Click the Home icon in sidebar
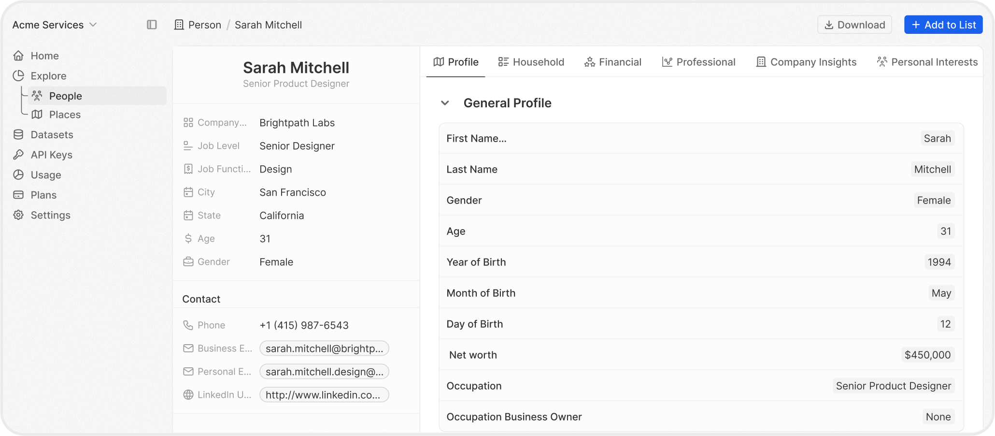This screenshot has height=436, width=995. pos(18,56)
